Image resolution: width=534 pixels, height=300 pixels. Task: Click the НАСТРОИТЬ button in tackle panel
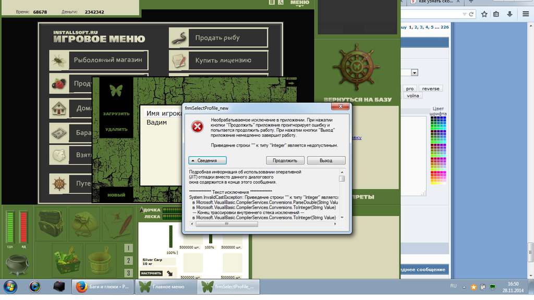pos(151,273)
